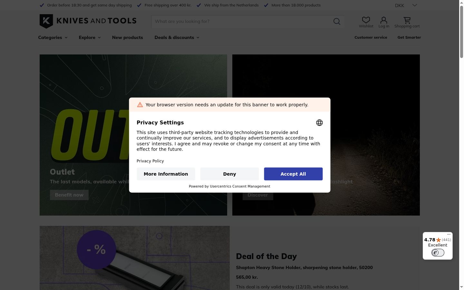This screenshot has width=464, height=290.
Task: Toggle the e-trust badge switch in rating widget
Action: click(x=438, y=253)
